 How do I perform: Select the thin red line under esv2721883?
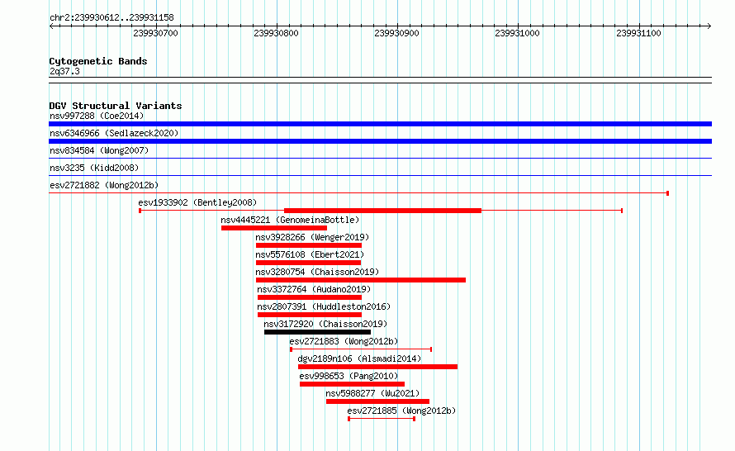coord(361,349)
